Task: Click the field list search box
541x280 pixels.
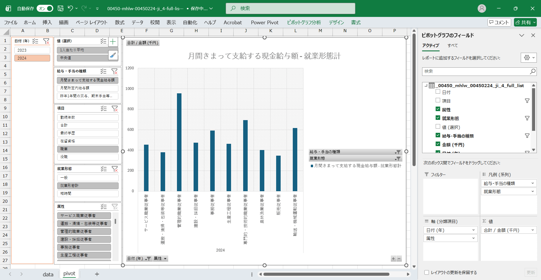Action: click(x=476, y=72)
